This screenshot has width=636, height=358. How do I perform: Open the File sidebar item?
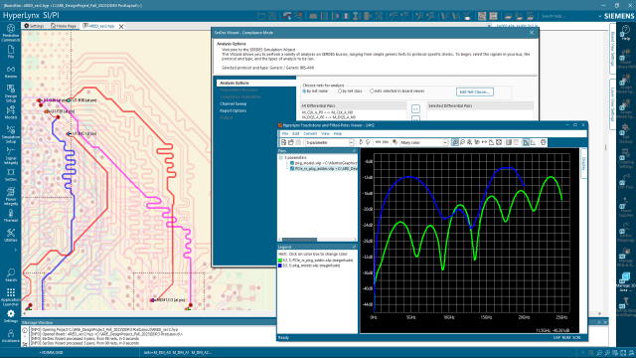[11, 52]
